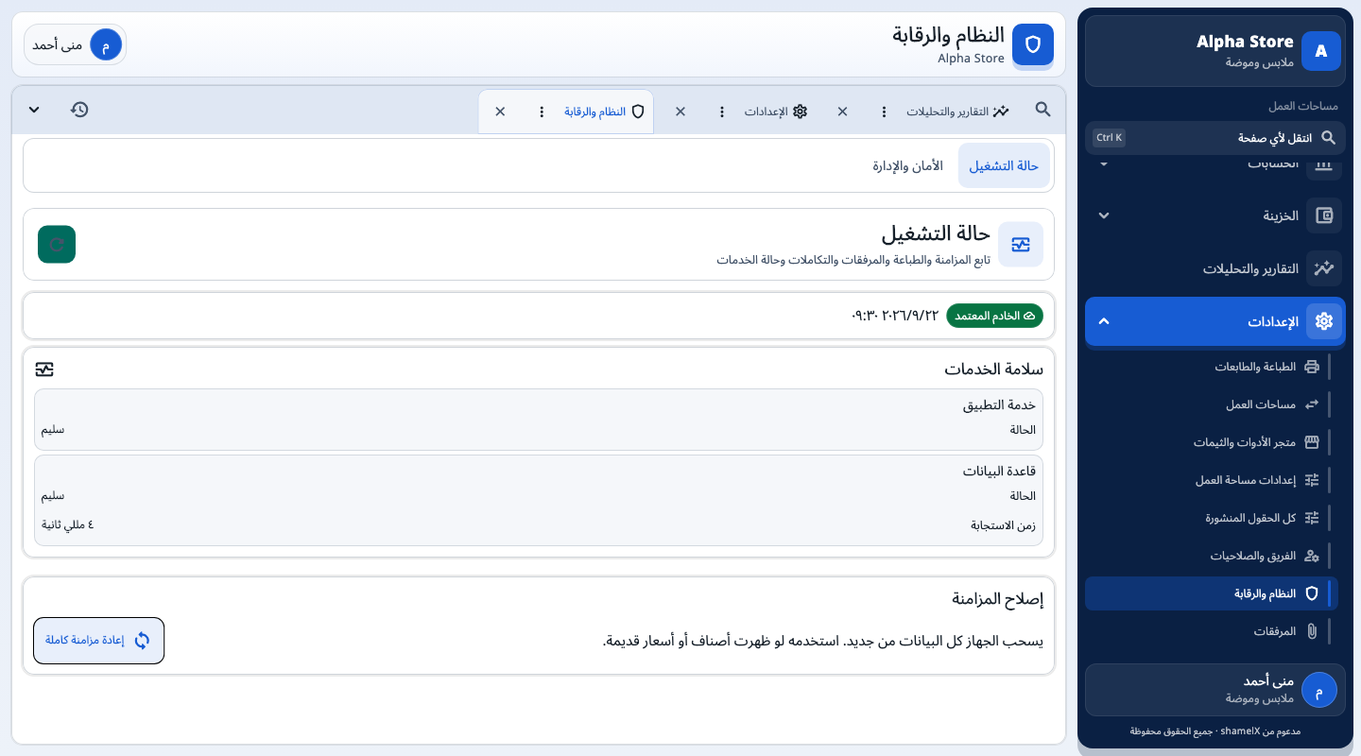Click the search icon in the sidebar
This screenshot has height=756, width=1361.
click(1328, 138)
